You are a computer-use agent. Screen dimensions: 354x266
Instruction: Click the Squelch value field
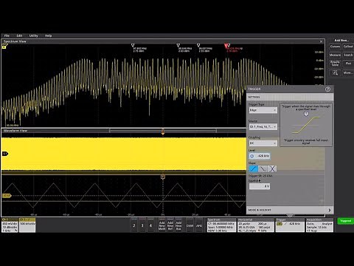coord(260,186)
